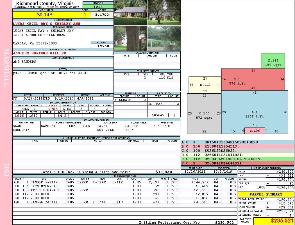
Task: Select the fireplace OPENINGS count 2
Action: tap(174, 115)
